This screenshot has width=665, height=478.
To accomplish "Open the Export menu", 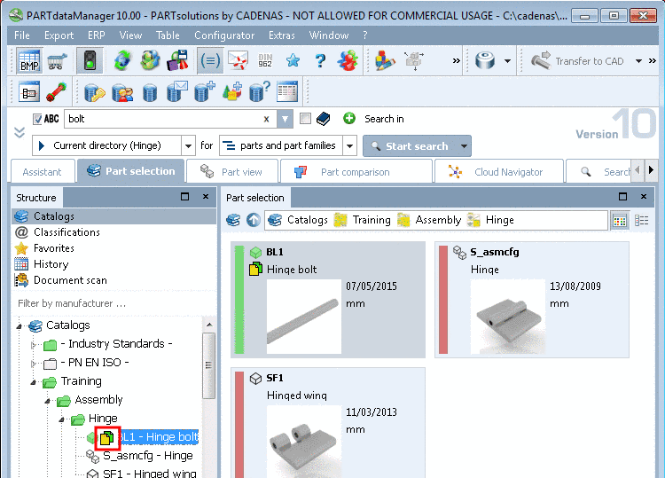I will [59, 35].
